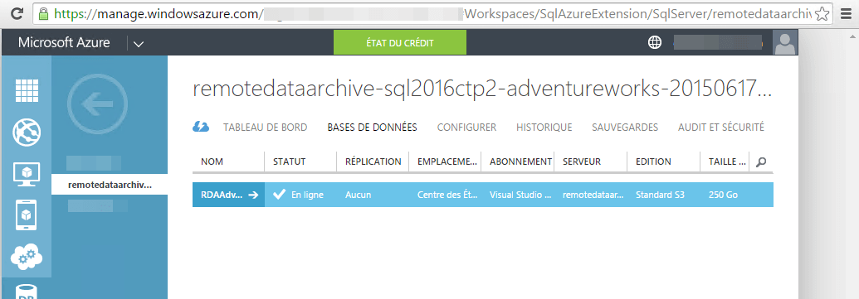Image resolution: width=859 pixels, height=299 pixels.
Task: Open the SAUVEGARDES tab
Action: [x=625, y=128]
